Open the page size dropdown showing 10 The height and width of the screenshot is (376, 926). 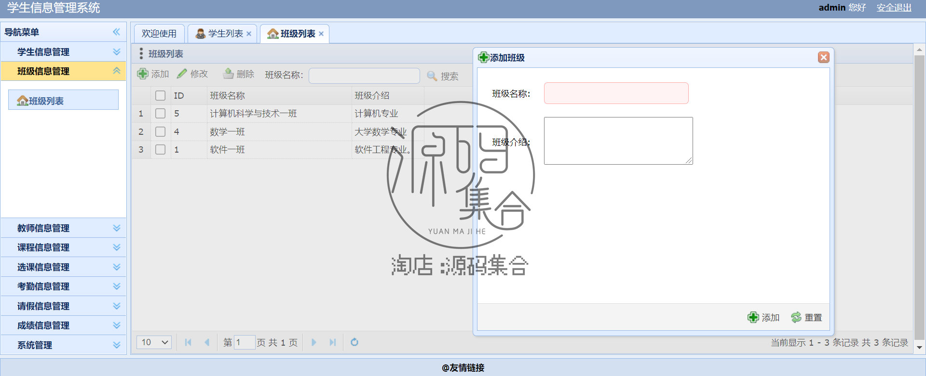click(x=154, y=342)
